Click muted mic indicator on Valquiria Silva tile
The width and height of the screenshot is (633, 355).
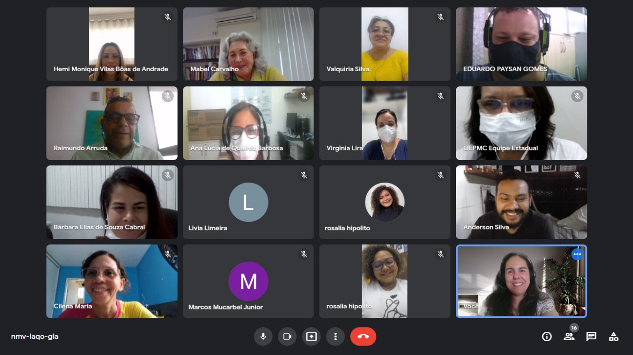[441, 17]
